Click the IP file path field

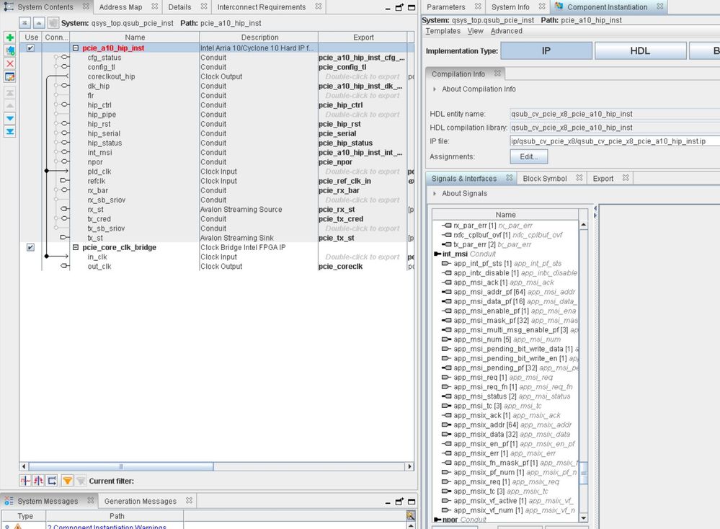pyautogui.click(x=615, y=141)
